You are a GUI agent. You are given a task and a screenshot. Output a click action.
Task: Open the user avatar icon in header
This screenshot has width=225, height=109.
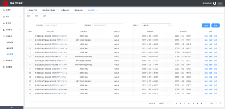coord(215,3)
